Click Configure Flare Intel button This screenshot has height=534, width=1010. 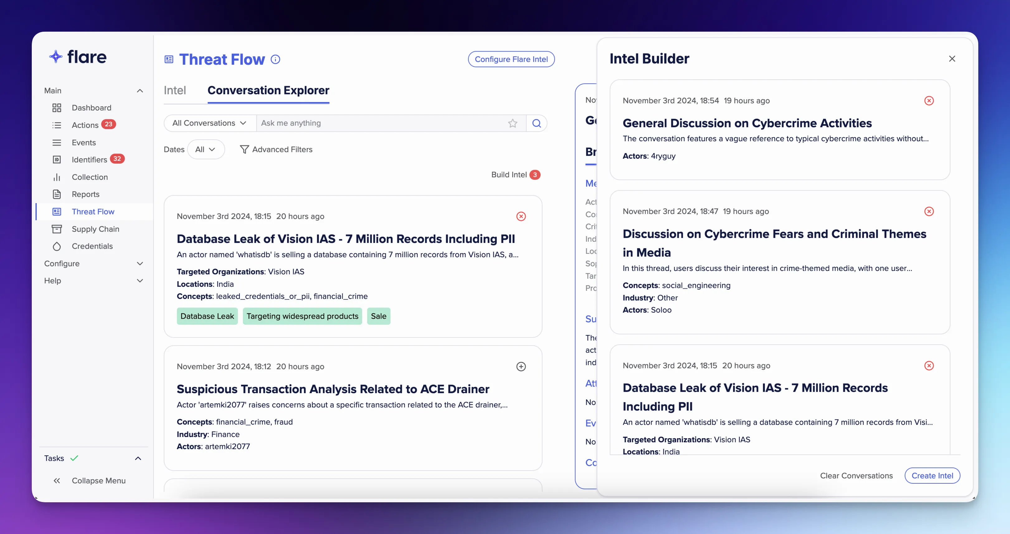(511, 59)
